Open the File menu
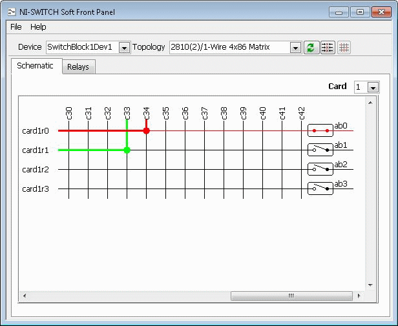The image size is (398, 326). point(16,27)
